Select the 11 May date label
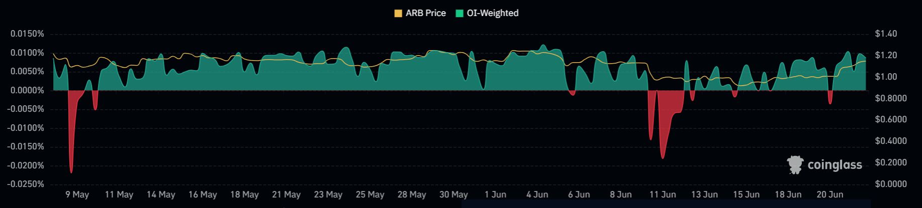This screenshot has width=922, height=208. pyautogui.click(x=119, y=194)
